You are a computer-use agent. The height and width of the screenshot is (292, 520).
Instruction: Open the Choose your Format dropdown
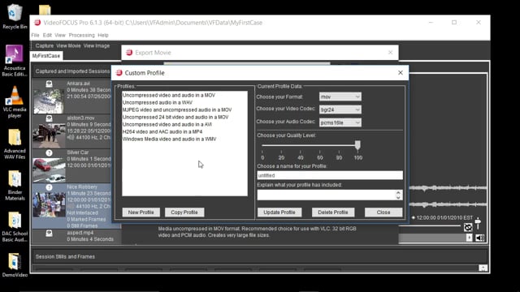click(x=340, y=97)
